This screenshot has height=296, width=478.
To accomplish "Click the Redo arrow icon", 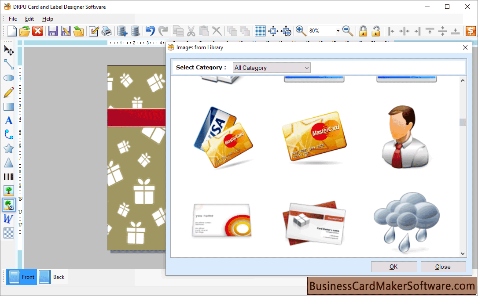I will pos(163,31).
